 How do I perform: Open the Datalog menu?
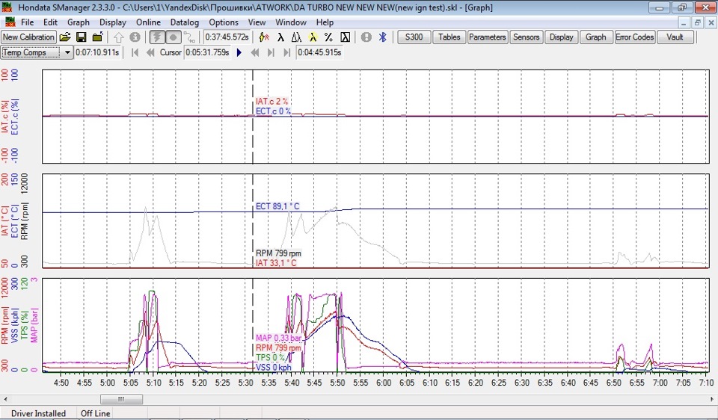click(185, 22)
